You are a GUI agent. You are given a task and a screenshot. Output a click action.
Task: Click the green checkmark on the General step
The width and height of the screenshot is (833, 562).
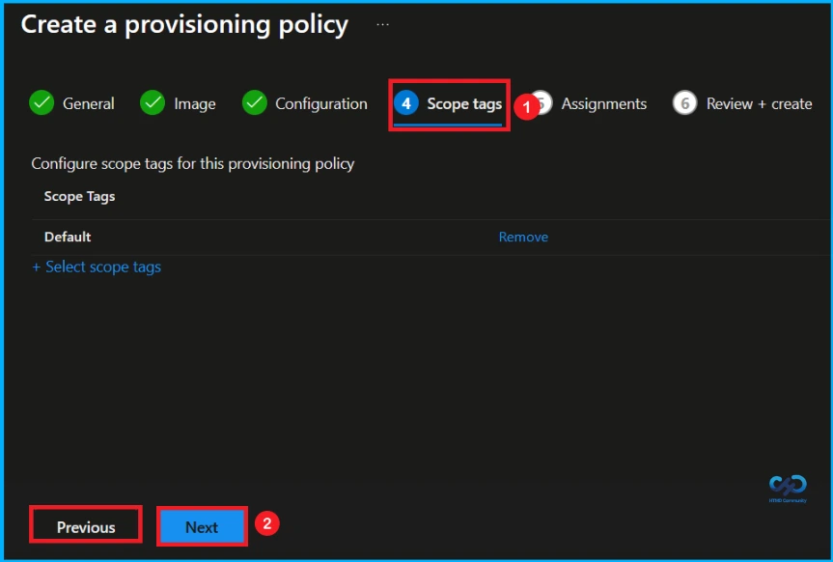40,103
